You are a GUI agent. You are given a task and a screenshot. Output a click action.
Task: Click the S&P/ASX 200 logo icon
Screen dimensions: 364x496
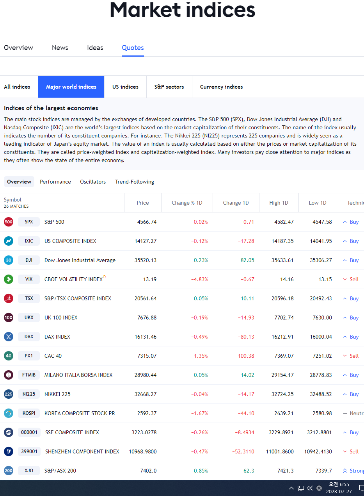(x=9, y=471)
